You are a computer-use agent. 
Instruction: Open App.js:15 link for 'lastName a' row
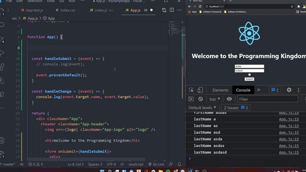pyautogui.click(x=289, y=119)
